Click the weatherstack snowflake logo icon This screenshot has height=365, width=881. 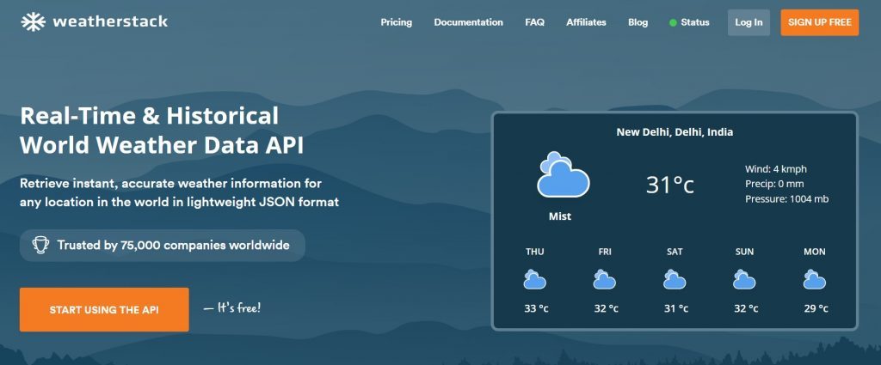coord(34,21)
